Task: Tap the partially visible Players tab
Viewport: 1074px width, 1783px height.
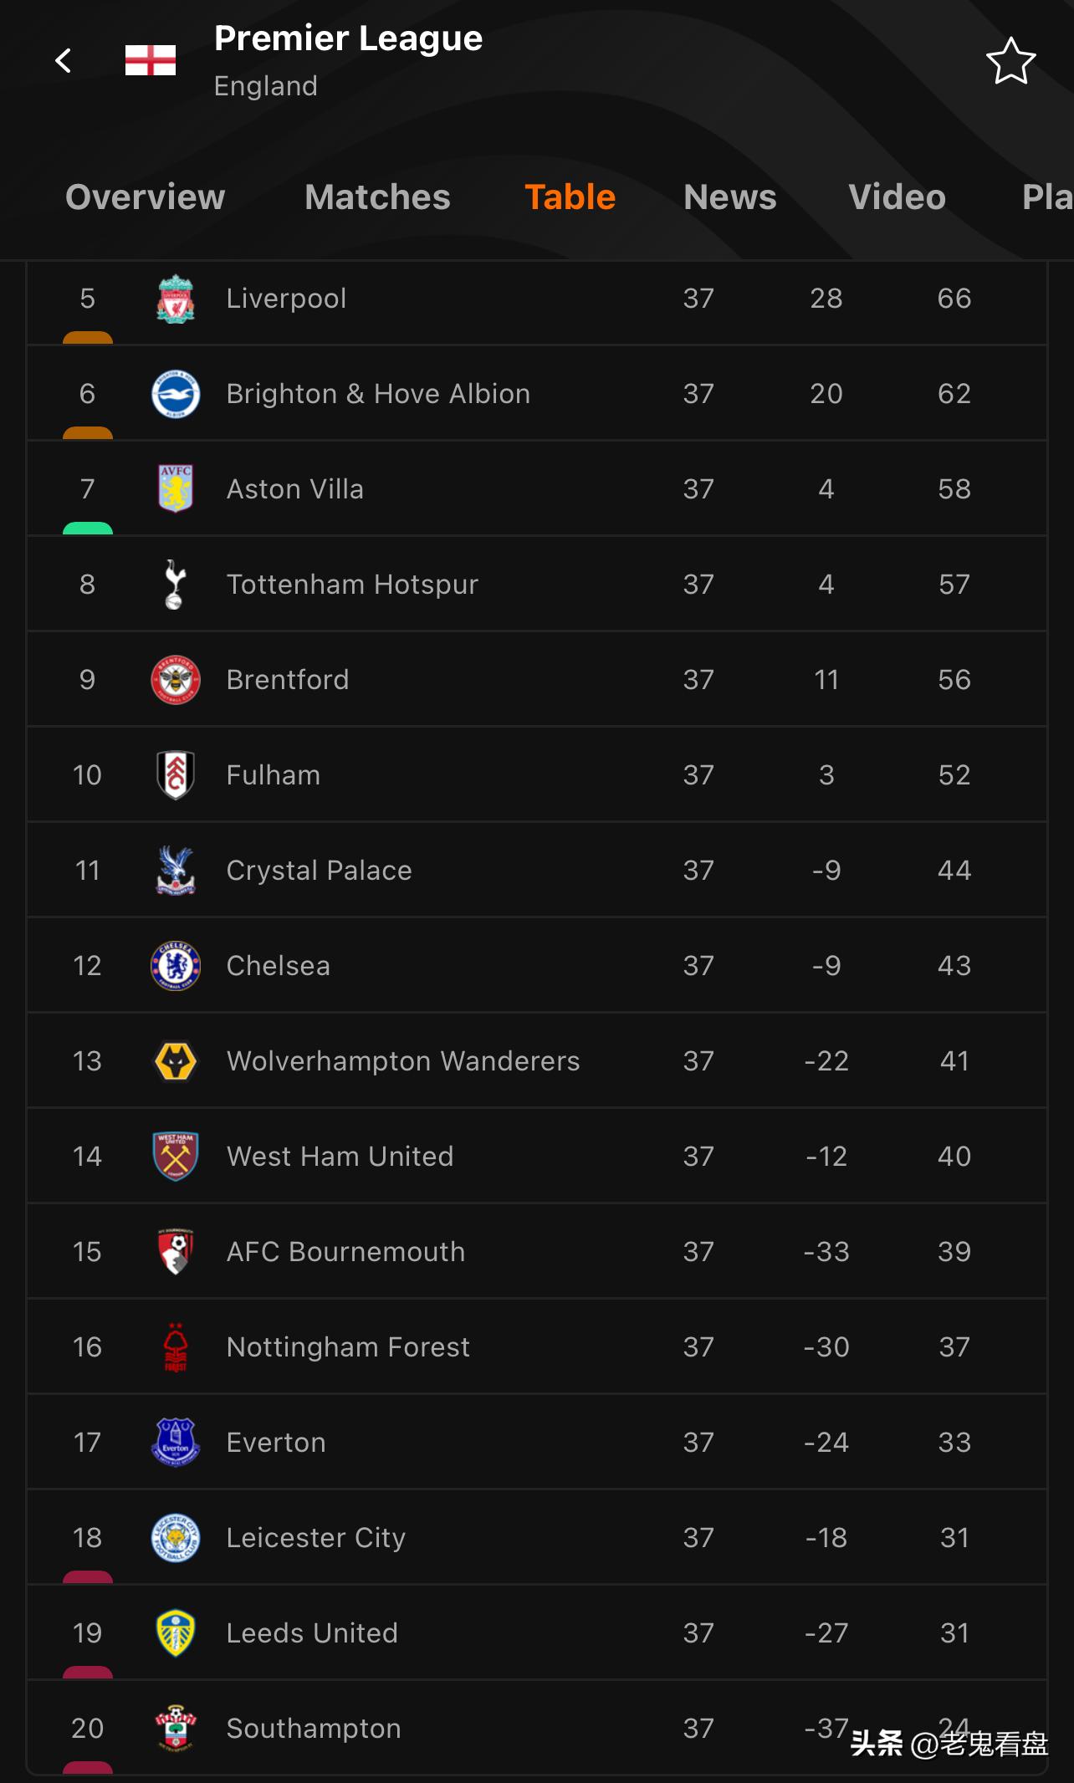Action: tap(1046, 197)
